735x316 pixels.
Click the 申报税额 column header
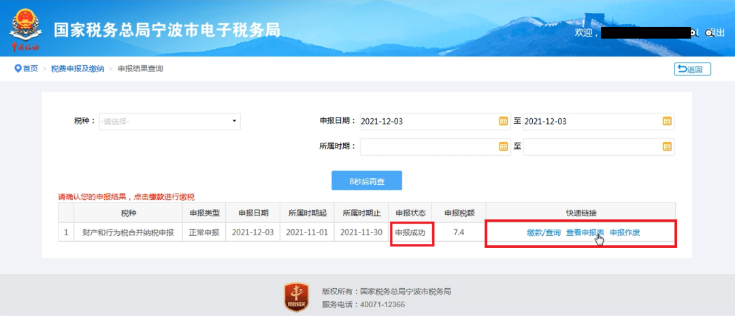point(459,213)
